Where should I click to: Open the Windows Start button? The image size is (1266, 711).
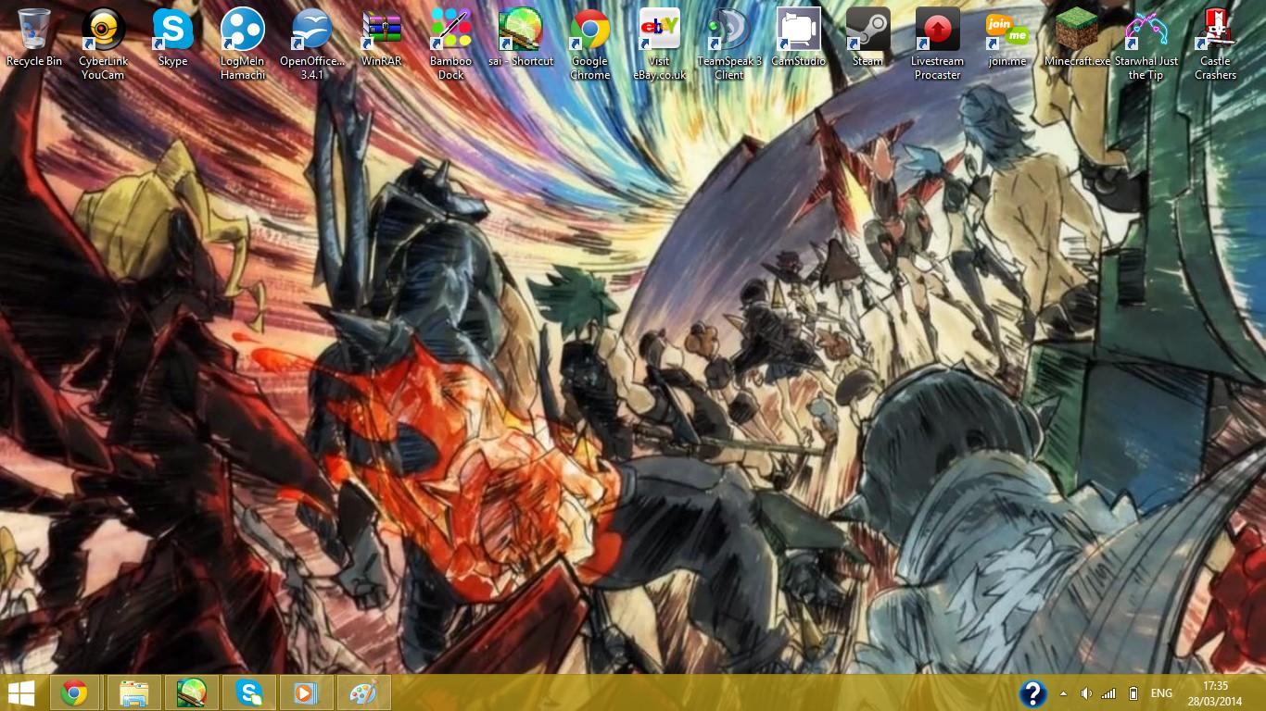[22, 692]
